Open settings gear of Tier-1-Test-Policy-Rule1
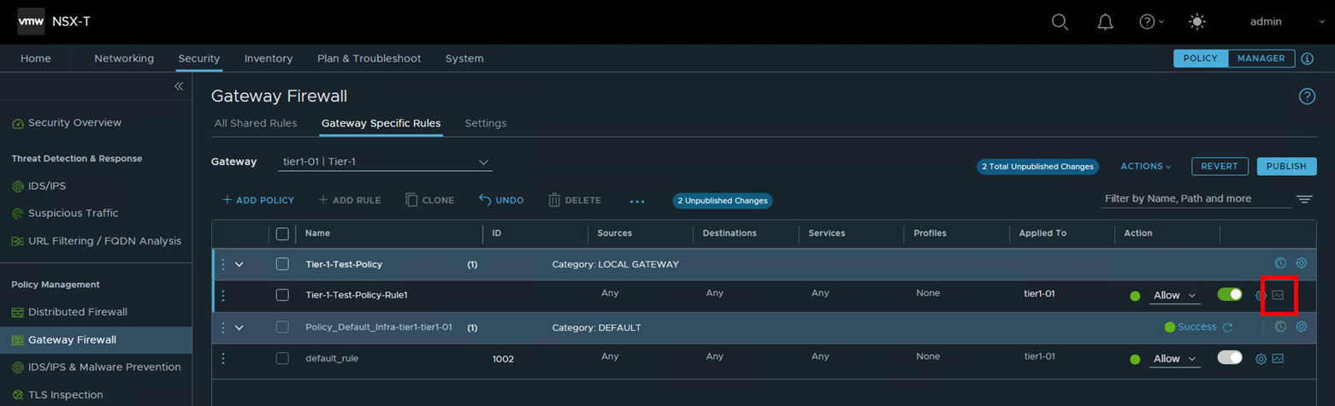Screen dimensions: 1335x406 1261,296
